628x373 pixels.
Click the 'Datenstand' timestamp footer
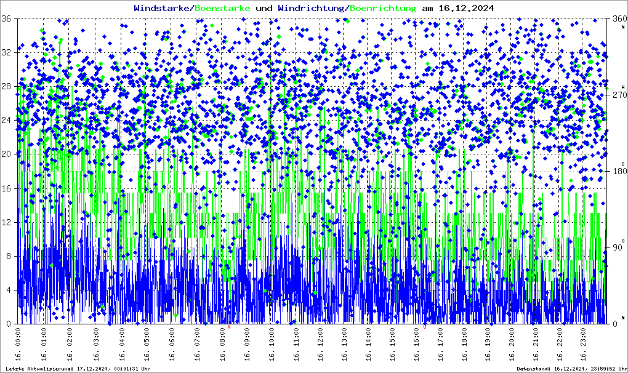pos(571,369)
